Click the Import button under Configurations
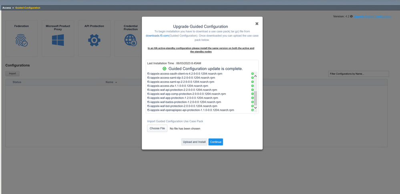 (12, 74)
